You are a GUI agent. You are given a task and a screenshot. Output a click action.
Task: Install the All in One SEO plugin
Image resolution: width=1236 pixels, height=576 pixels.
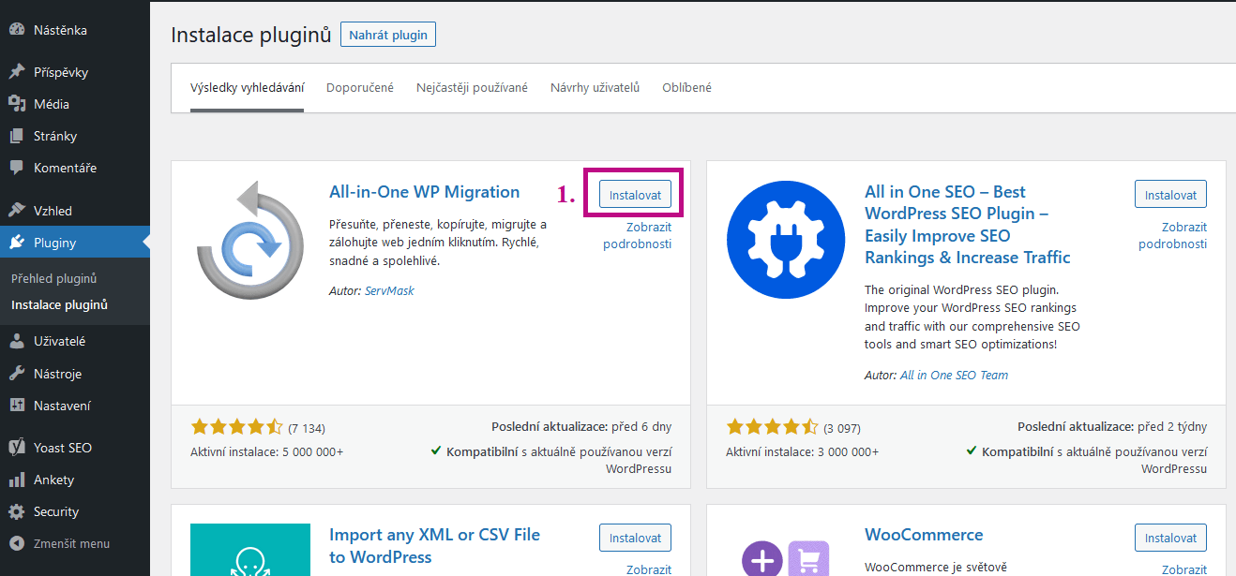click(x=1169, y=195)
